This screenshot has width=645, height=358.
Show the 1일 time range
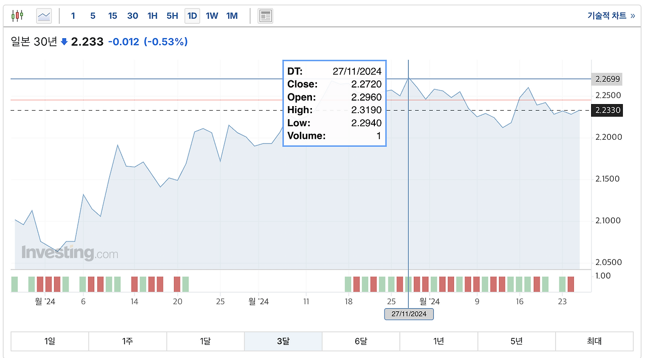coord(49,341)
